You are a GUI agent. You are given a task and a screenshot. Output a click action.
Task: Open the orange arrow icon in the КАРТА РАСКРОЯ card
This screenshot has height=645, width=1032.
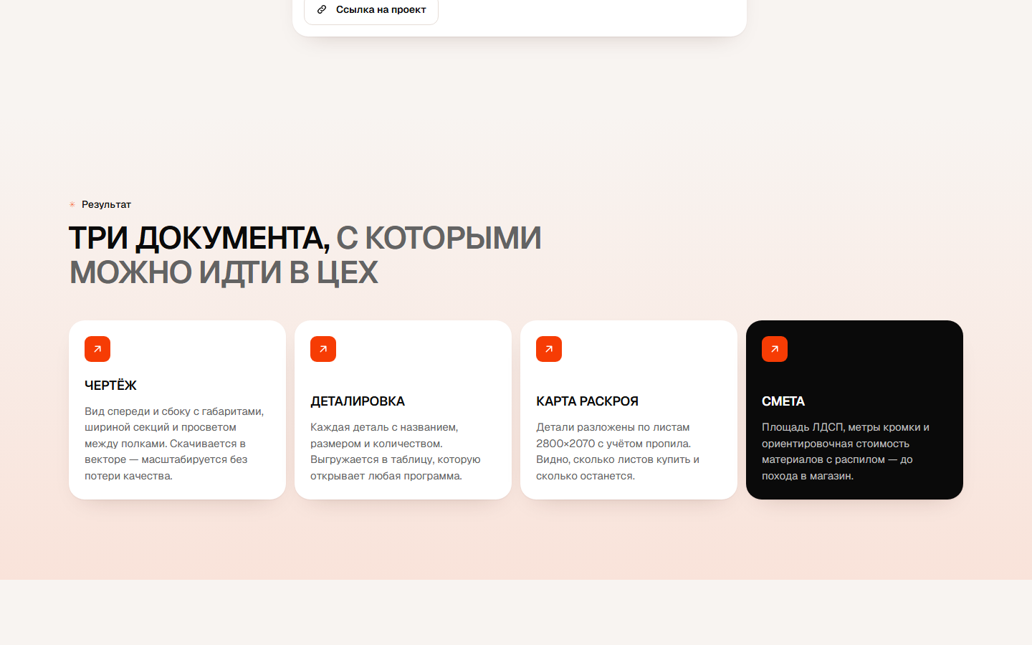pyautogui.click(x=549, y=349)
